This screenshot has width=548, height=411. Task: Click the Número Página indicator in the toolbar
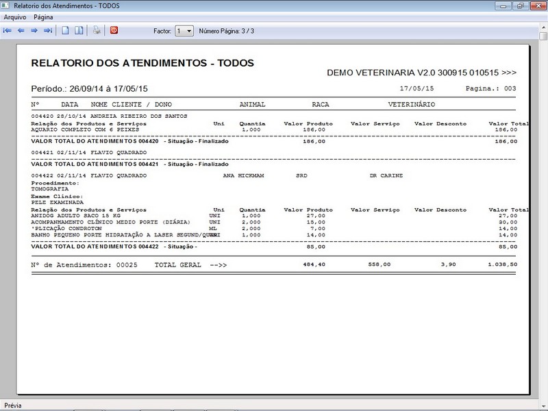[x=226, y=31]
